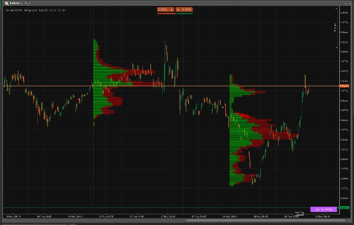Click the horizontal chart scrollbar
The width and height of the screenshot is (354, 225).
(x=265, y=220)
